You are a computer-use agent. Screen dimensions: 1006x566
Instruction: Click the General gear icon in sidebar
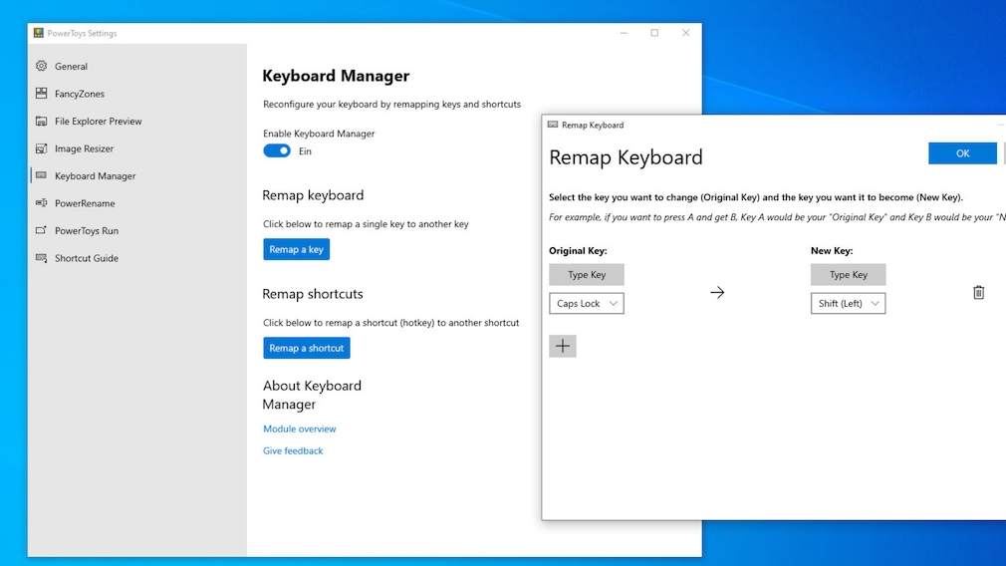click(x=42, y=66)
